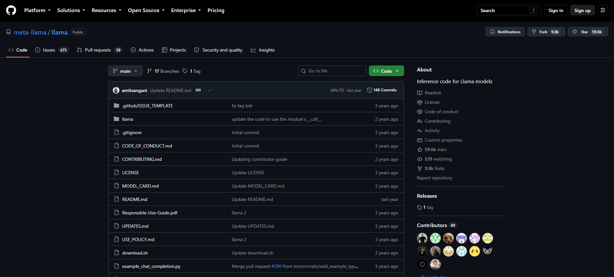Switch to the Pull requests tab
This screenshot has width=614, height=277.
[x=99, y=50]
